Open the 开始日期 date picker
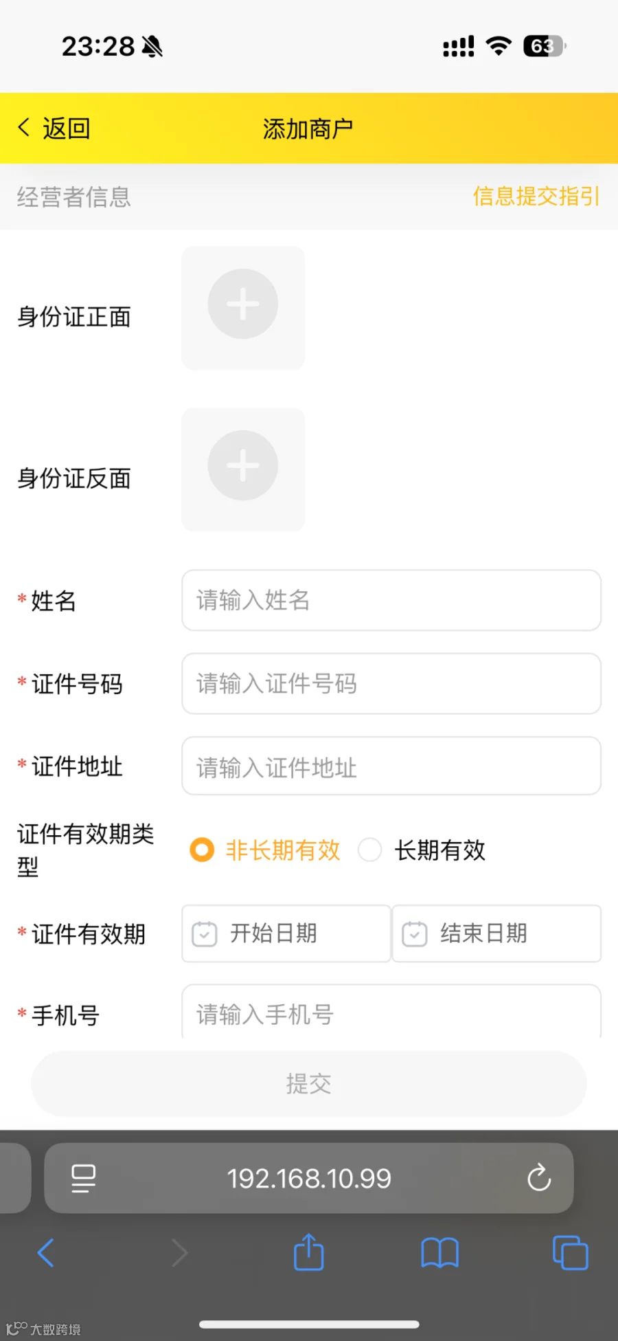The height and width of the screenshot is (1341, 618). (x=286, y=933)
